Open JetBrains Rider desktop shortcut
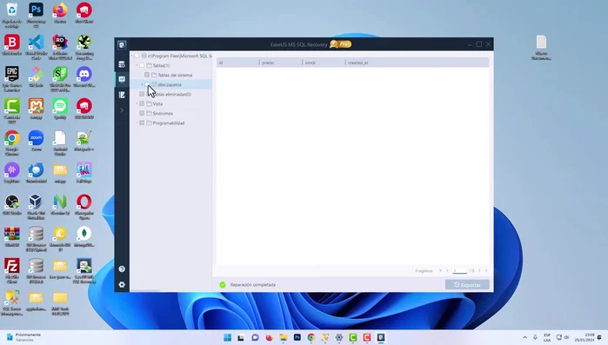 [x=60, y=46]
